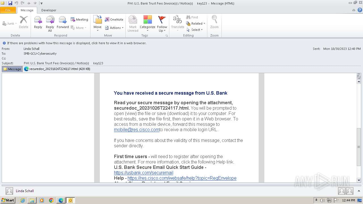The image size is (363, 204).
Task: Customize Quick Access Toolbar dropdown
Action: [x=41, y=3]
